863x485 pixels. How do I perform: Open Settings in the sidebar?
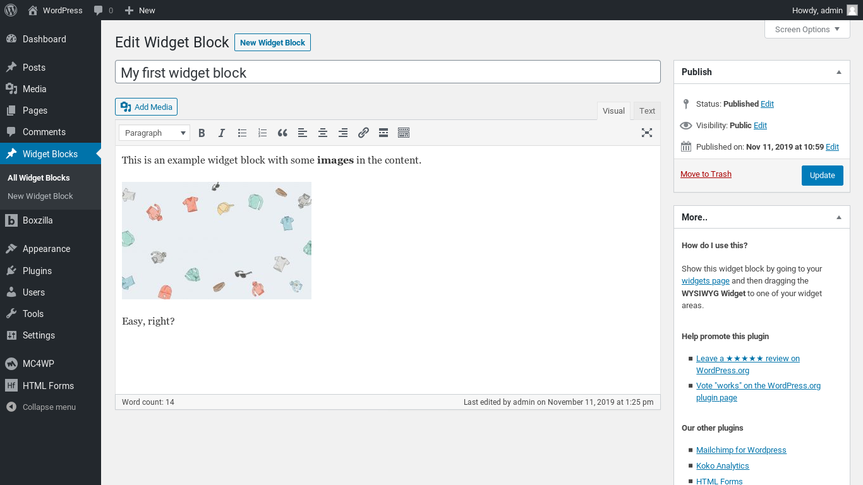(x=51, y=335)
